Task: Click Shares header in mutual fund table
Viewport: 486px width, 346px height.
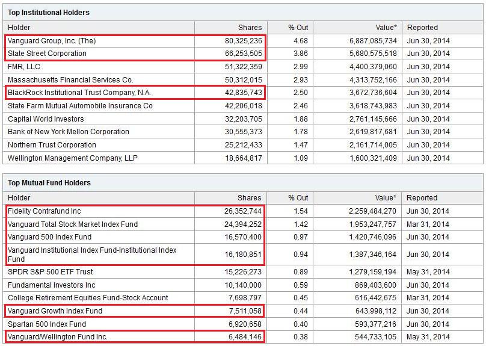Action: pos(249,198)
